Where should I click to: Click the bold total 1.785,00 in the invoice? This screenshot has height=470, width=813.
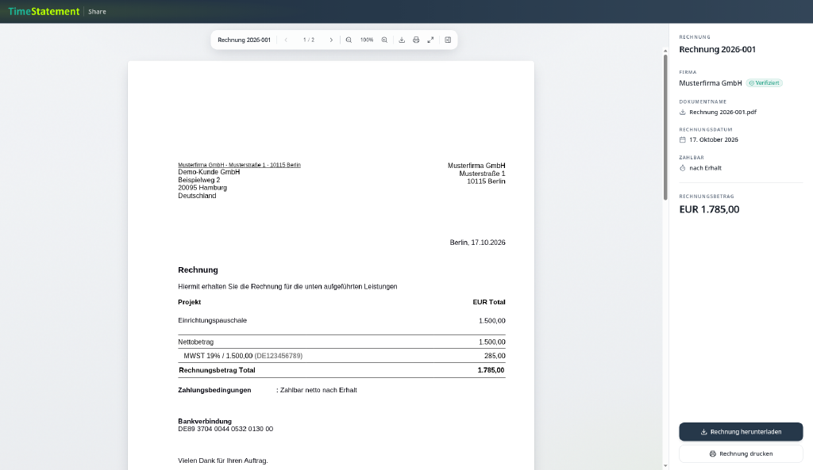[x=491, y=370]
